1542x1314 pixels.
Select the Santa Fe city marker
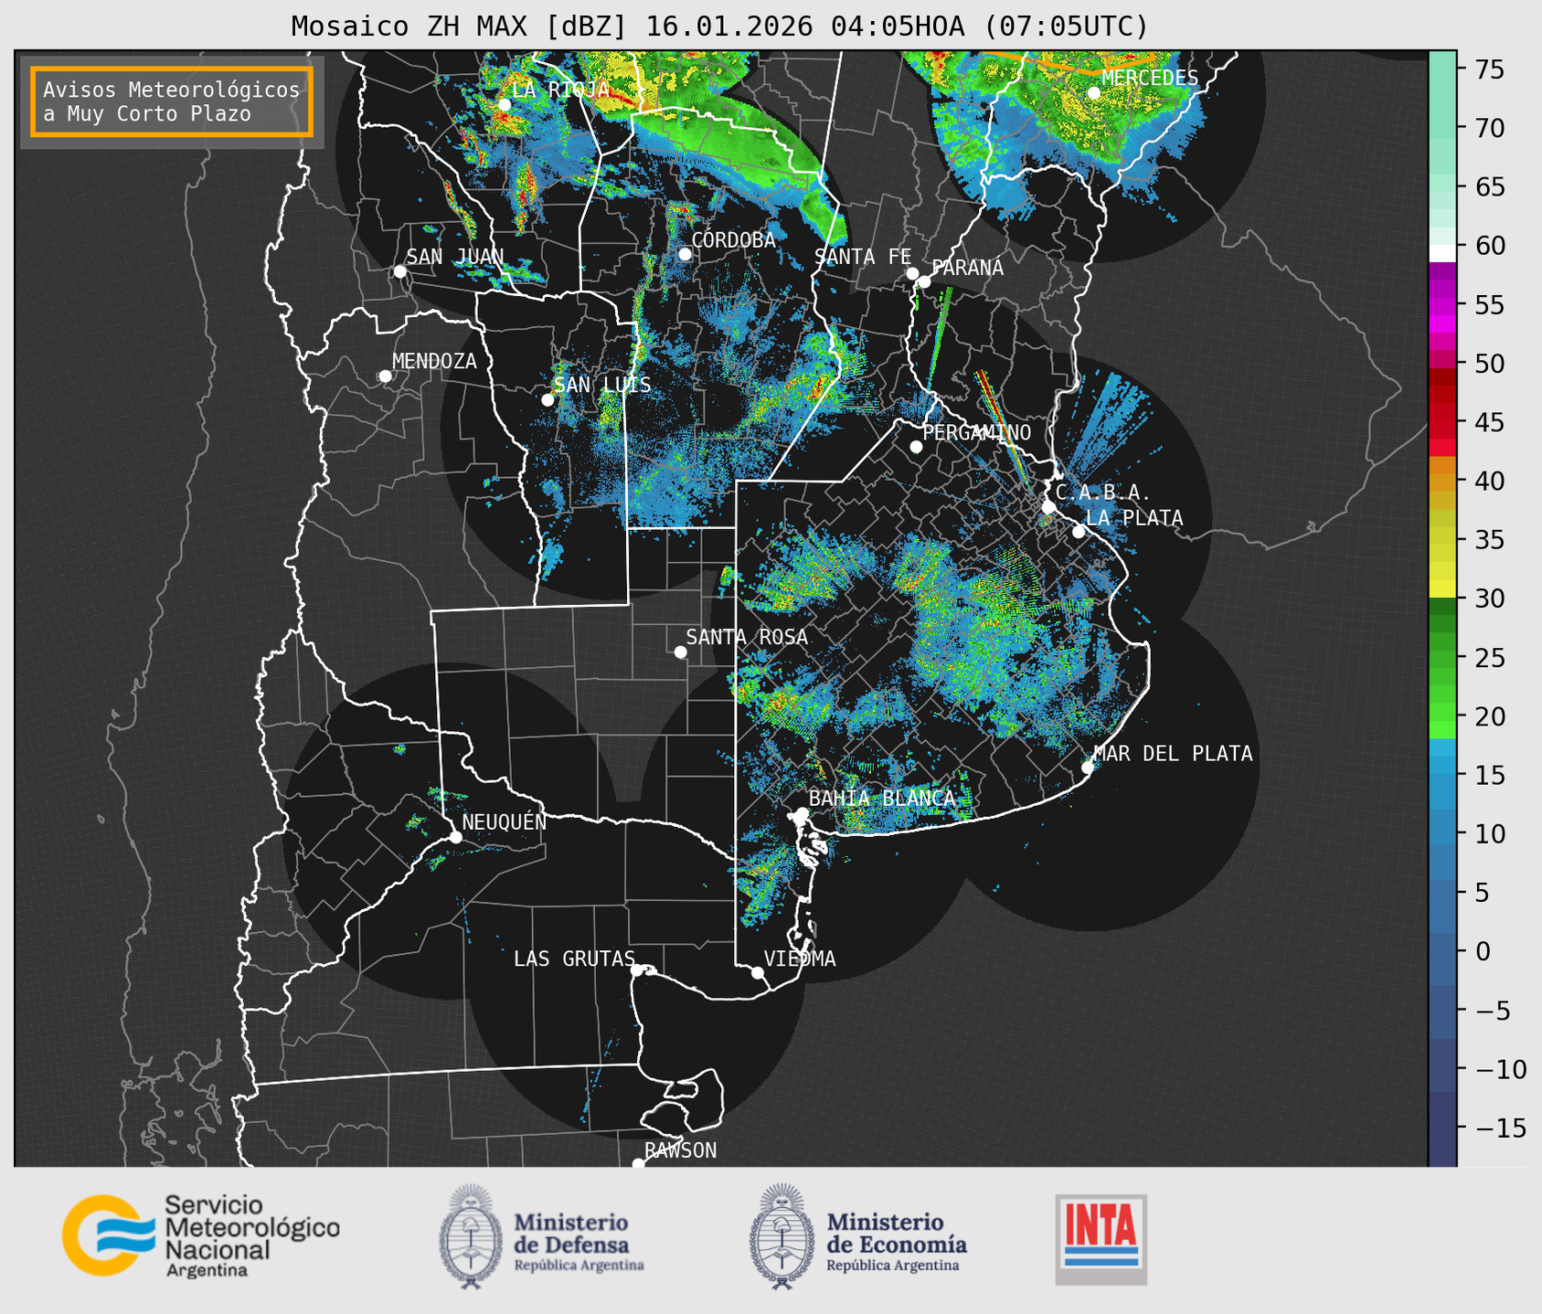tap(912, 273)
